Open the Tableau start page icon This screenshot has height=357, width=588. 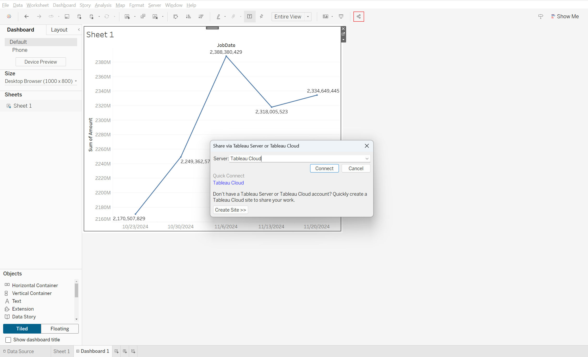[9, 16]
